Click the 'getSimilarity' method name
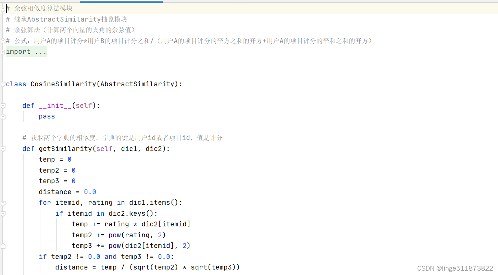498x275 pixels. tap(65, 149)
